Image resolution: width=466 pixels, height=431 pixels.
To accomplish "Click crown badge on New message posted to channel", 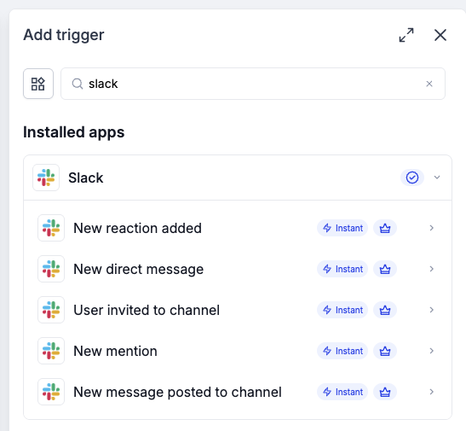I will (385, 392).
